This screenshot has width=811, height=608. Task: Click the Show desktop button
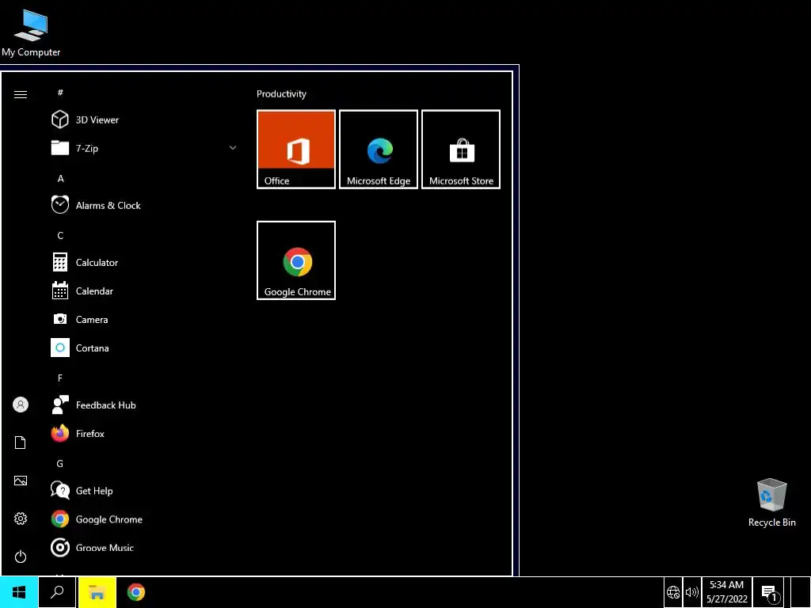800,592
